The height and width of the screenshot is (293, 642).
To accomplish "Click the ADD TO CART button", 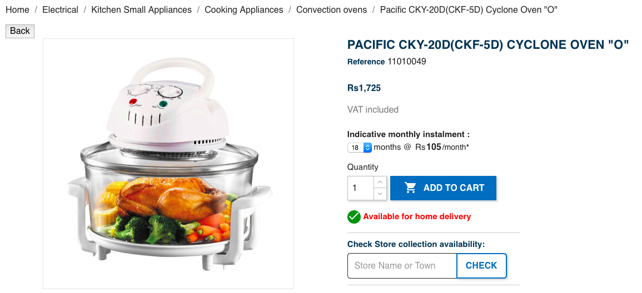I will point(443,188).
